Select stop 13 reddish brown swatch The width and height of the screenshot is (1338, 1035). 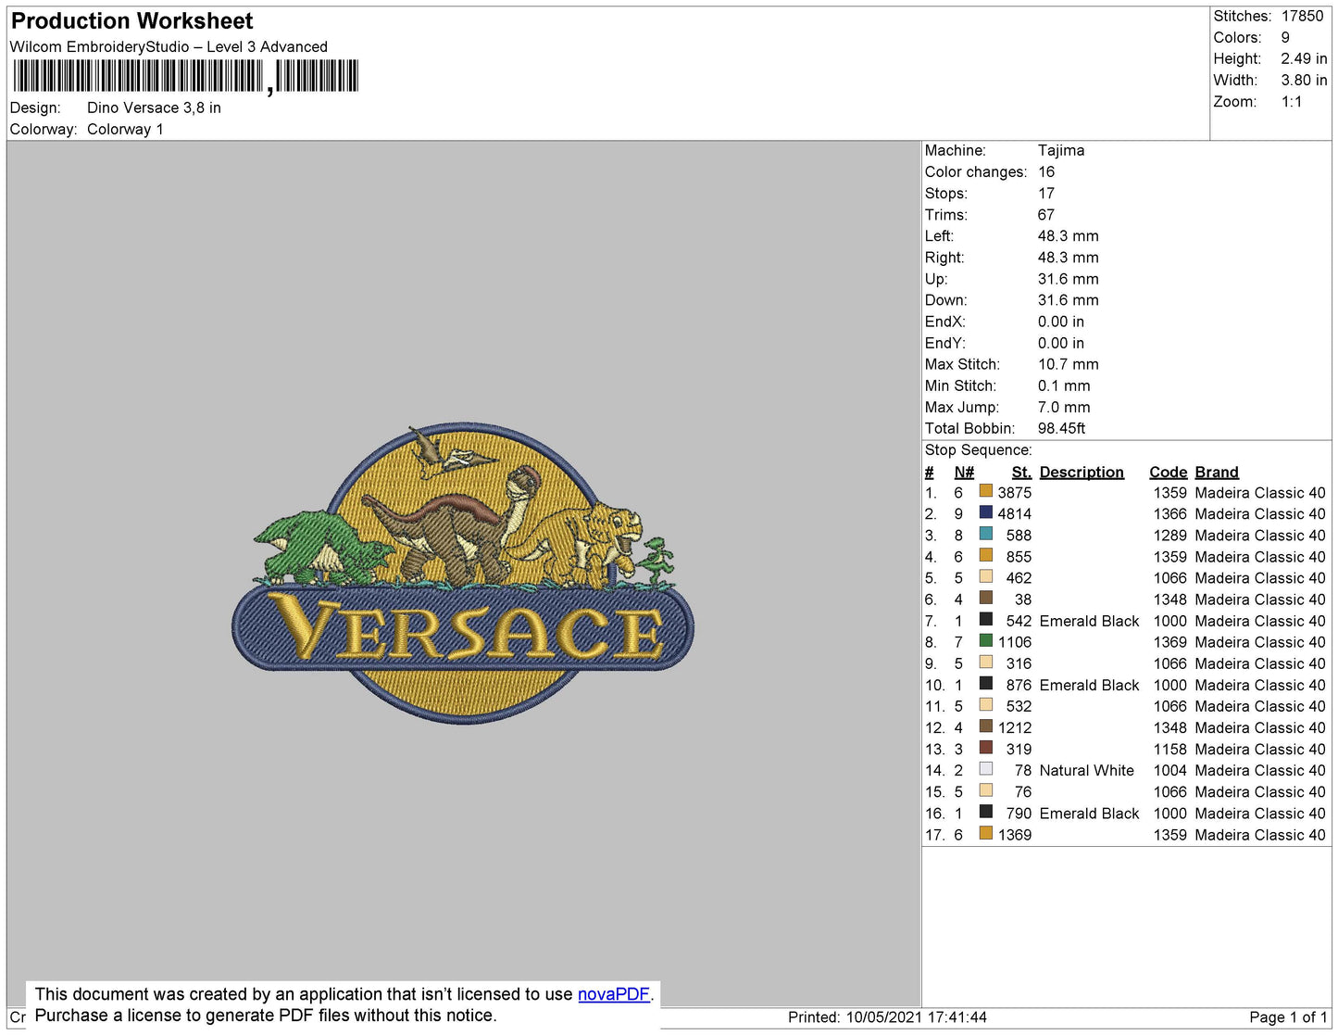click(x=986, y=748)
